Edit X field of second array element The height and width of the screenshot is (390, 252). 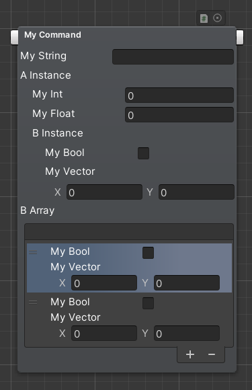[x=104, y=333]
